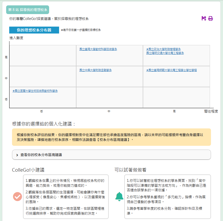Screen dimensions: 223x221
Task: Select 國立陽明交通大學光電工程學系 link
Action: click(x=165, y=53)
